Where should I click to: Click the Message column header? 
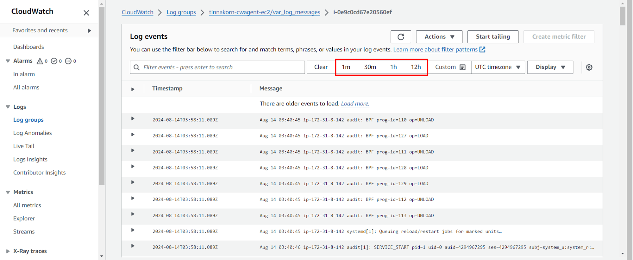(x=271, y=89)
